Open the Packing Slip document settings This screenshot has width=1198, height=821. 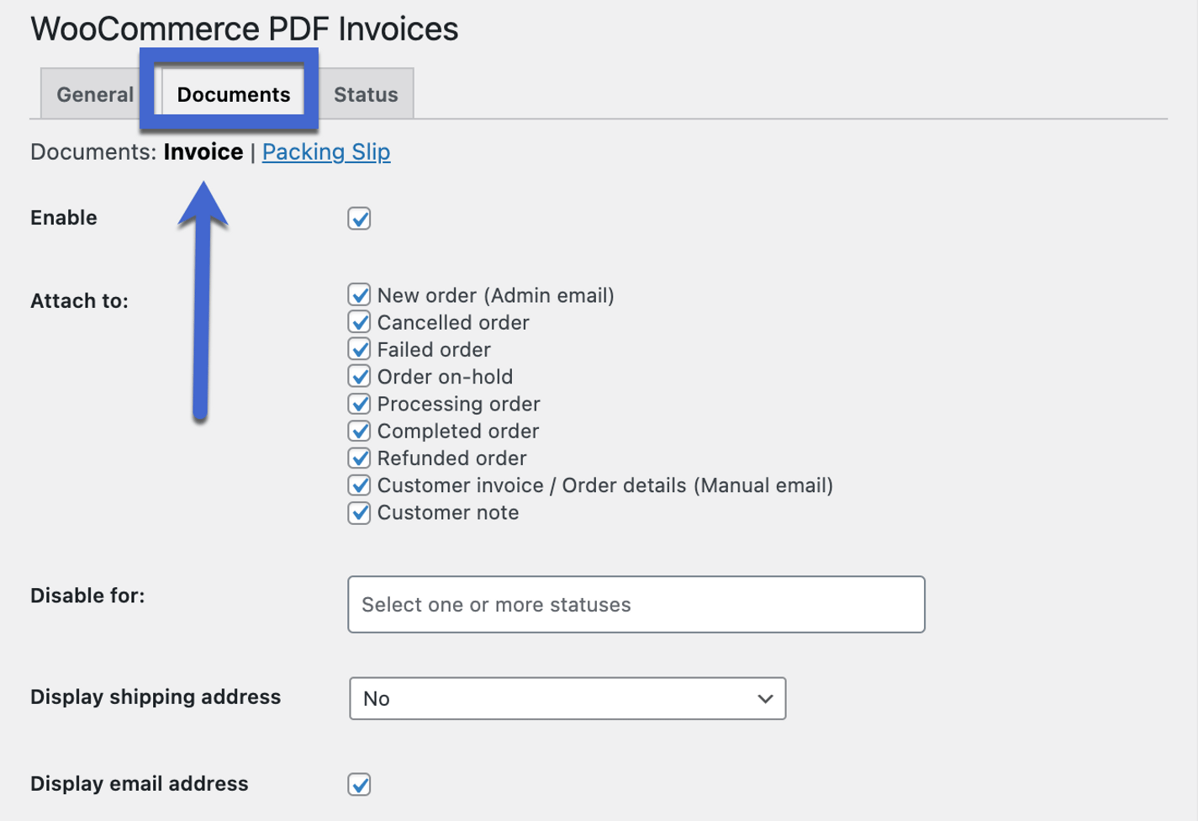[326, 151]
